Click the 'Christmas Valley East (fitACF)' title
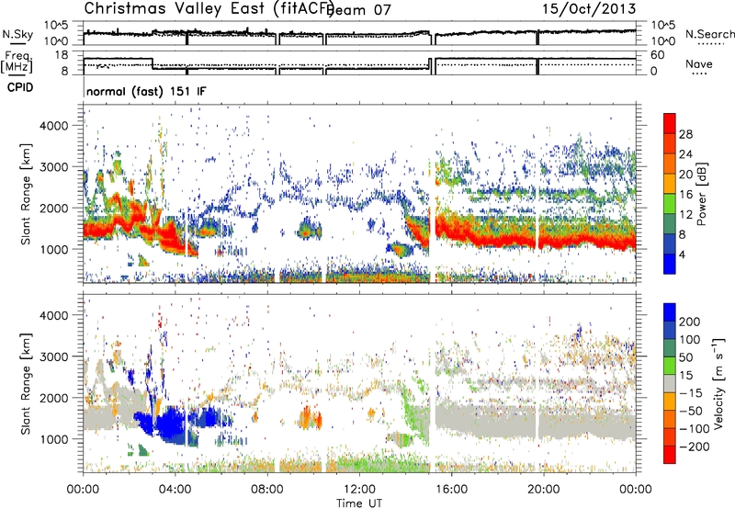The height and width of the screenshot is (509, 735). [209, 8]
